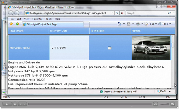This screenshot has width=179, height=109.
Task: Expand the Print dropdown arrow
Action: [x=142, y=24]
